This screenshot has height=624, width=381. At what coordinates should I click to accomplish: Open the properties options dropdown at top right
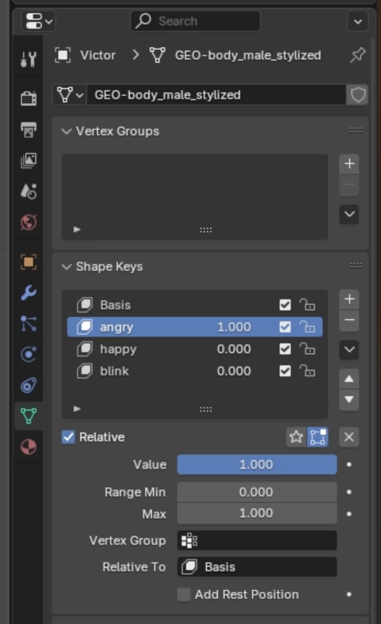click(357, 21)
